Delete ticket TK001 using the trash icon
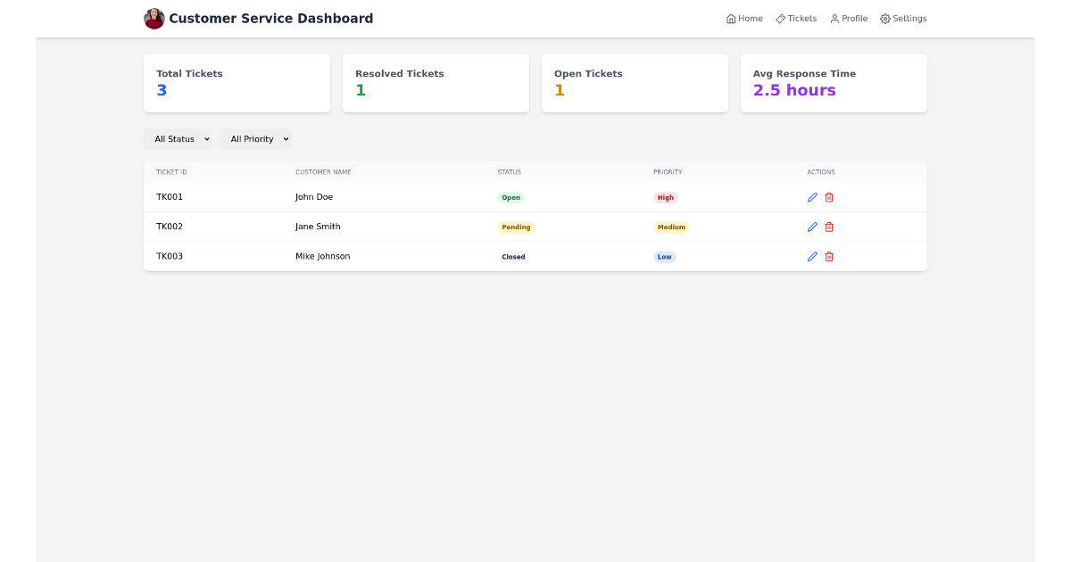Image resolution: width=1071 pixels, height=562 pixels. 829,197
